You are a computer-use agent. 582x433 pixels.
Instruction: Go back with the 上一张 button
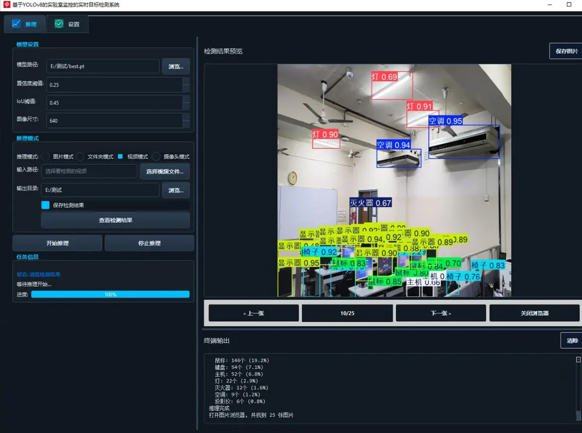[x=253, y=313]
